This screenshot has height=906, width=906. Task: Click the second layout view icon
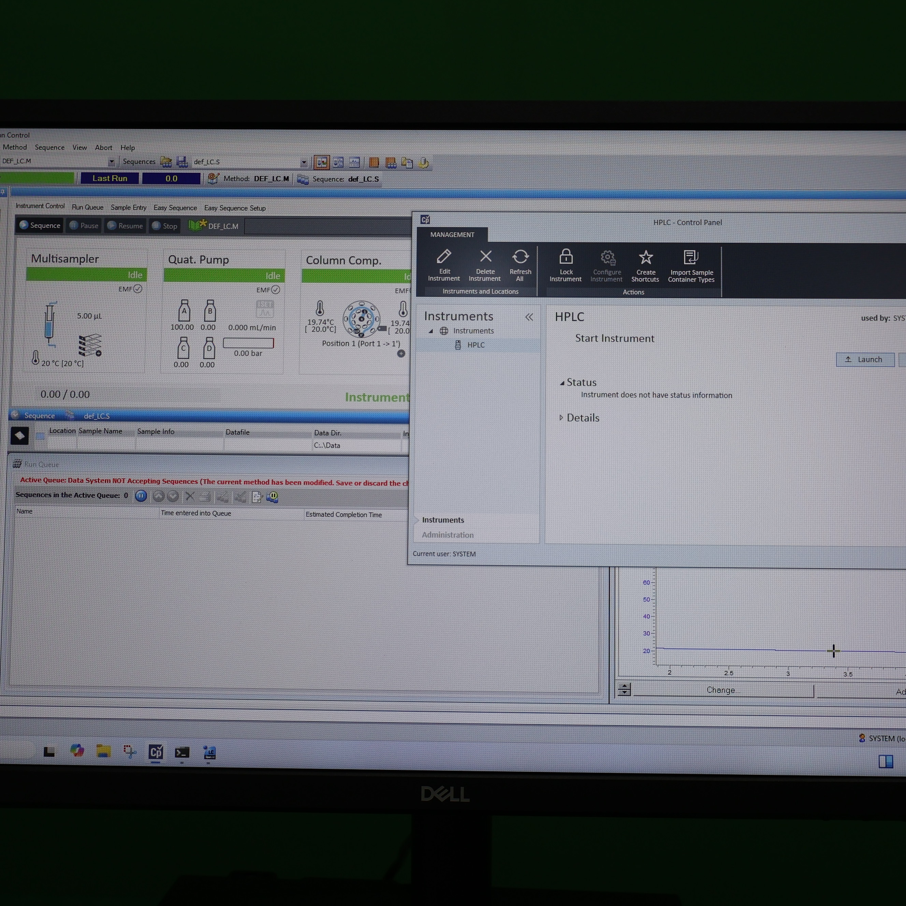(x=338, y=163)
